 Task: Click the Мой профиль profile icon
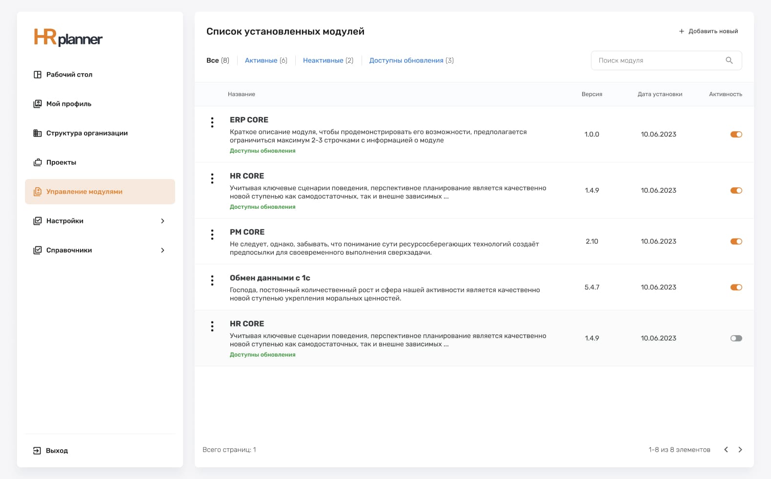tap(37, 104)
